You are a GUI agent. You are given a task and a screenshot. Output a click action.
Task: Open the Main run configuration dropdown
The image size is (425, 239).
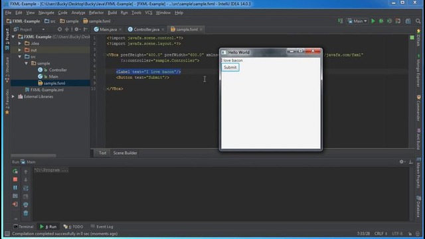coord(357,21)
